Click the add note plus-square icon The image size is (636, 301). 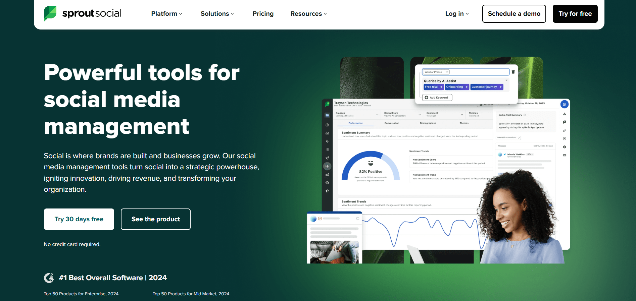coord(565,139)
